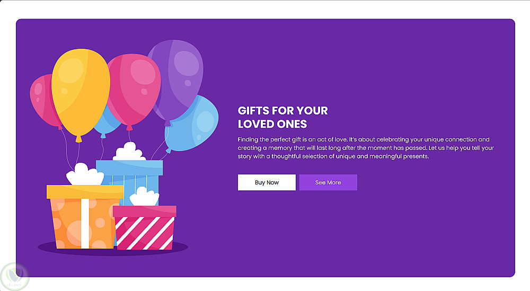The height and width of the screenshot is (291, 530).
Task: Click the "Gifts For Your Loved Ones" heading
Action: 282,117
